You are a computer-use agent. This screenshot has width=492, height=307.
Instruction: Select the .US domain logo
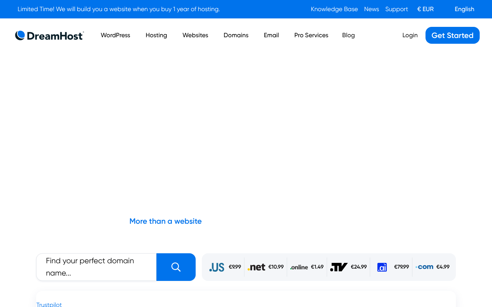(x=217, y=267)
